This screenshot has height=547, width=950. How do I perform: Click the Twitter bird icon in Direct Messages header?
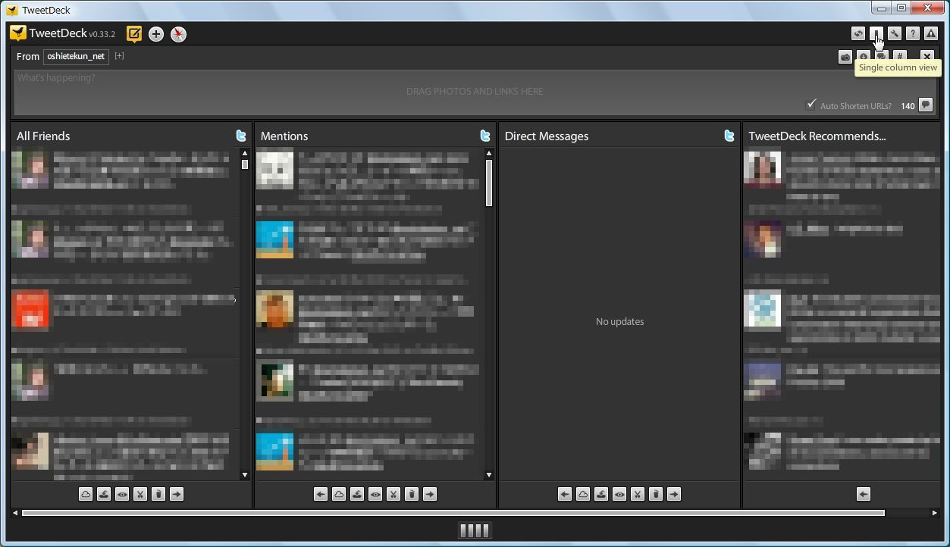point(729,136)
